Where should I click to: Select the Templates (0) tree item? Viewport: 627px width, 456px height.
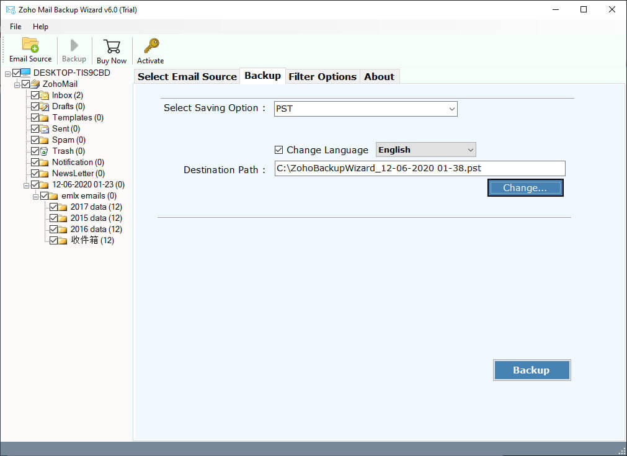[78, 118]
